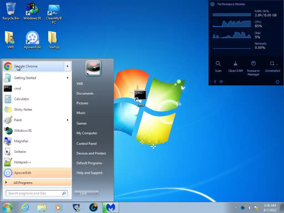
Task: Open Windows Explorer from taskbar
Action: (x=42, y=208)
